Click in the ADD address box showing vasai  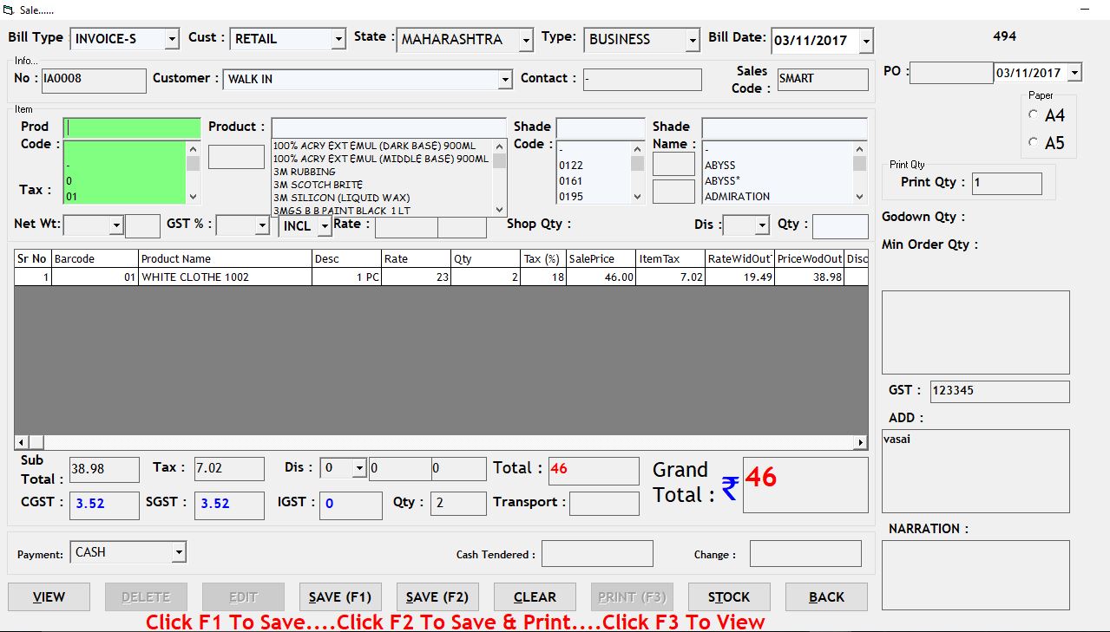[975, 471]
